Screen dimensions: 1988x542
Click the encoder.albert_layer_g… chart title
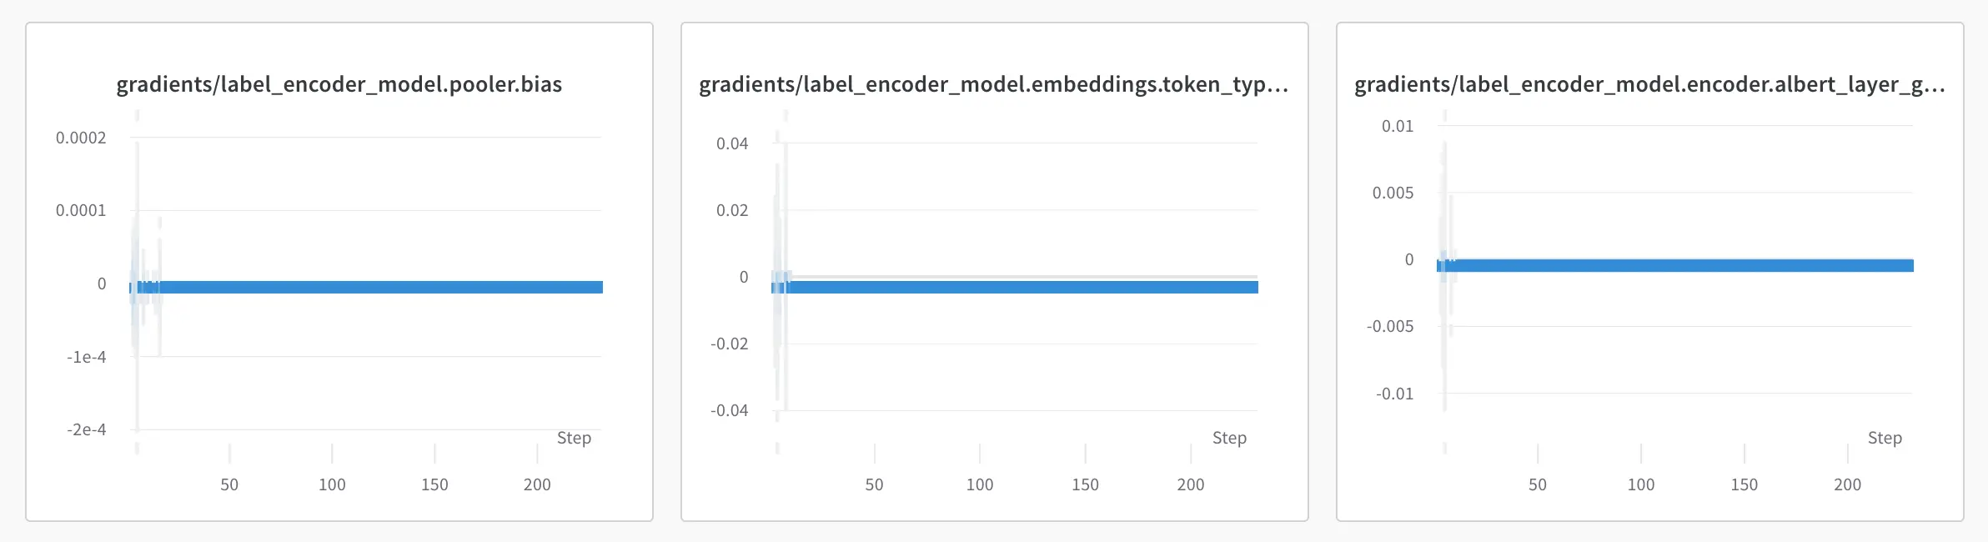pyautogui.click(x=1649, y=84)
